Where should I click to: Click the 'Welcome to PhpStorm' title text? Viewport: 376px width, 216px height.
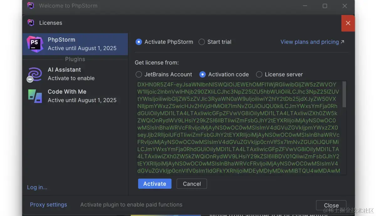68,6
